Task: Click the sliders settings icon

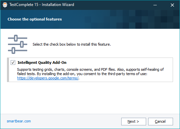Action: (x=18, y=44)
